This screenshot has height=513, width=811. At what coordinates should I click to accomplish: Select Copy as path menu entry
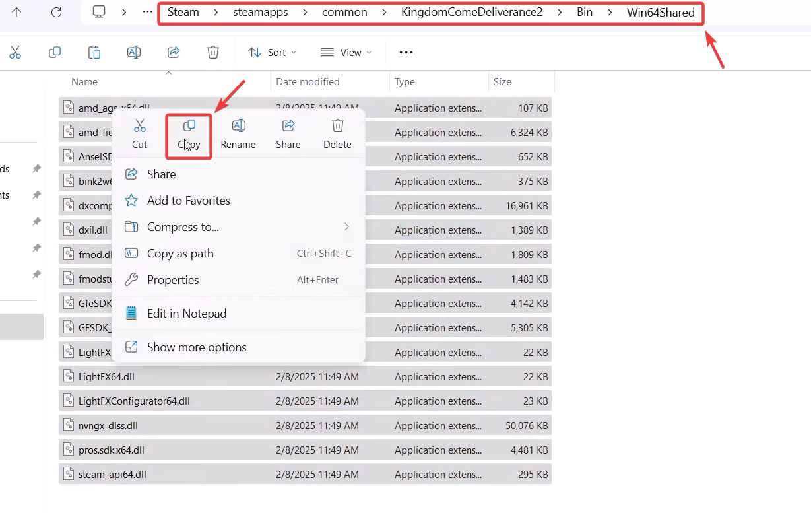pyautogui.click(x=180, y=254)
